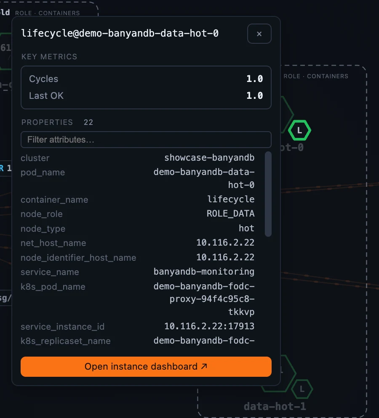The width and height of the screenshot is (379, 418).
Task: Click the Cycles metric value 1.0
Action: coord(255,79)
